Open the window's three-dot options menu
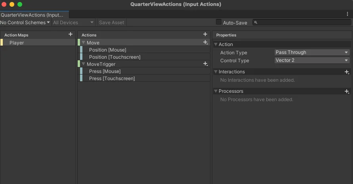This screenshot has width=353, height=184. click(347, 14)
